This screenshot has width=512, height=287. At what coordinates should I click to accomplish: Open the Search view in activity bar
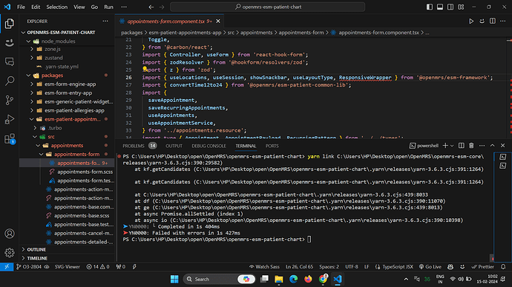10,81
